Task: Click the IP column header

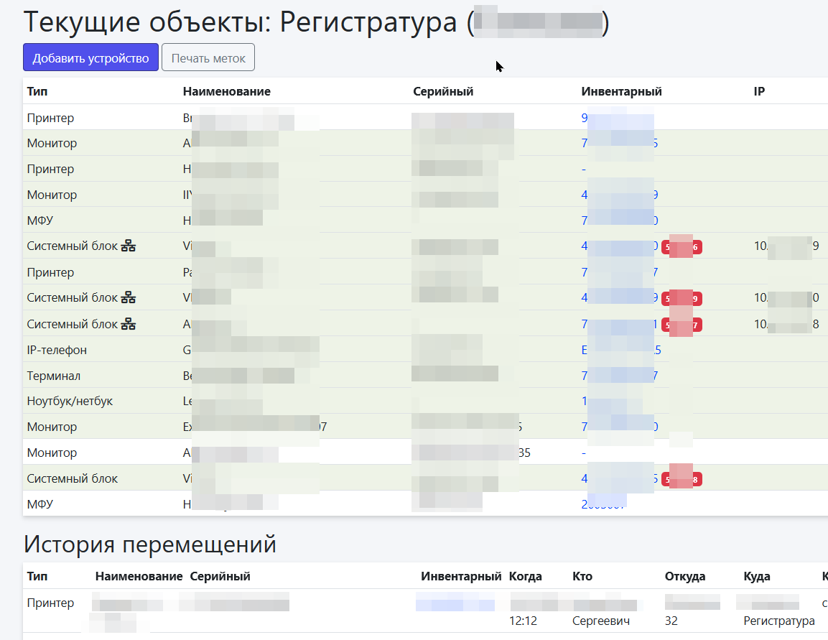Action: [x=759, y=91]
